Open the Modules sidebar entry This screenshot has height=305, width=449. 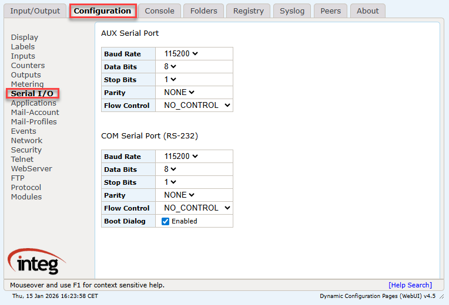[x=26, y=197]
